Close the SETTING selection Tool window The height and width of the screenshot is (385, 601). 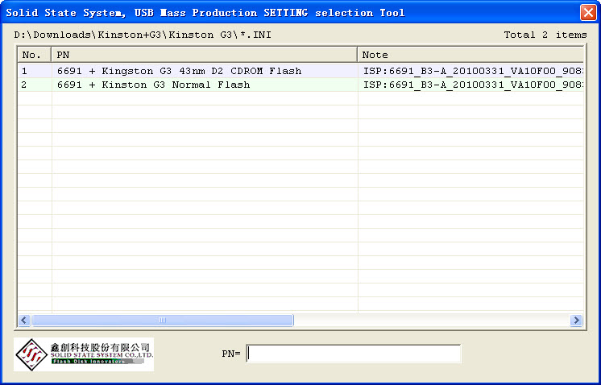coord(588,12)
